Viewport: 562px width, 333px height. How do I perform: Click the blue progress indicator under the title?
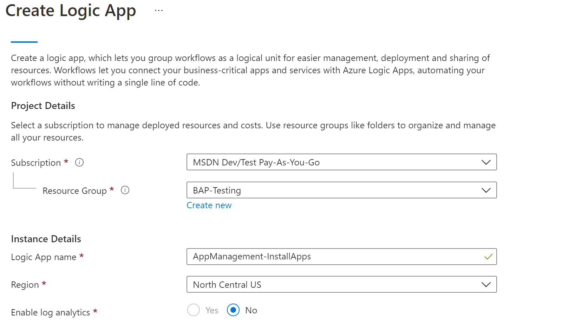pos(24,41)
